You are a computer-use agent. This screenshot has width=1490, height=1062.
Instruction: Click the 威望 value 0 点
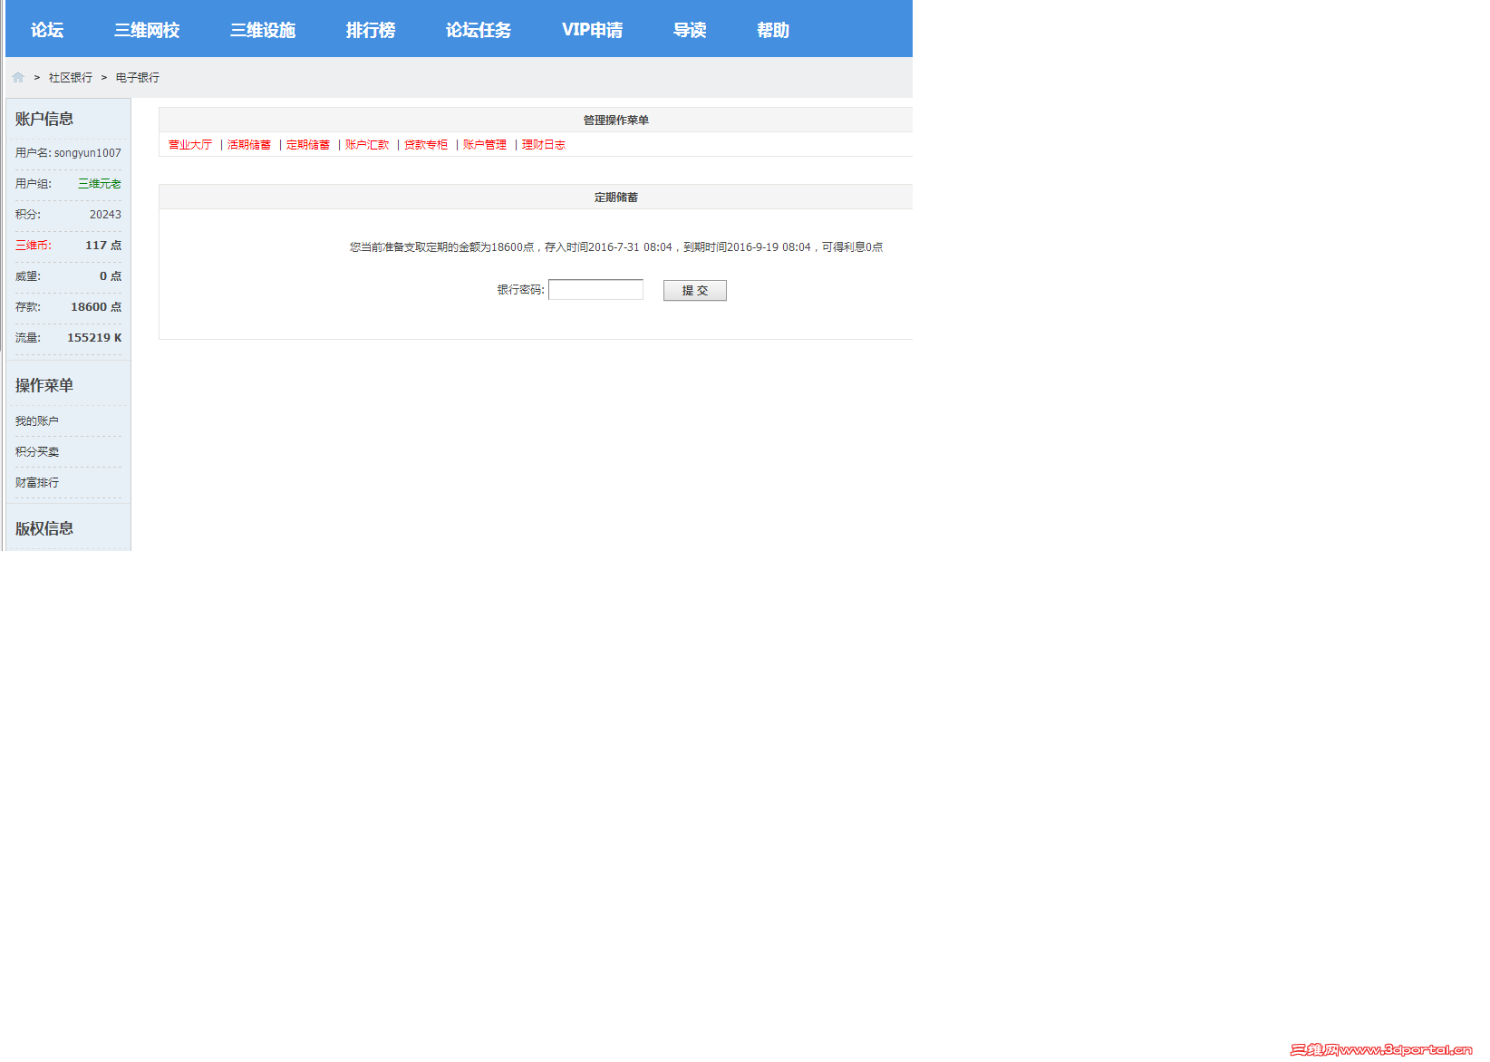click(111, 276)
